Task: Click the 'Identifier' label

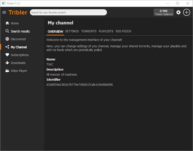Action: click(53, 80)
